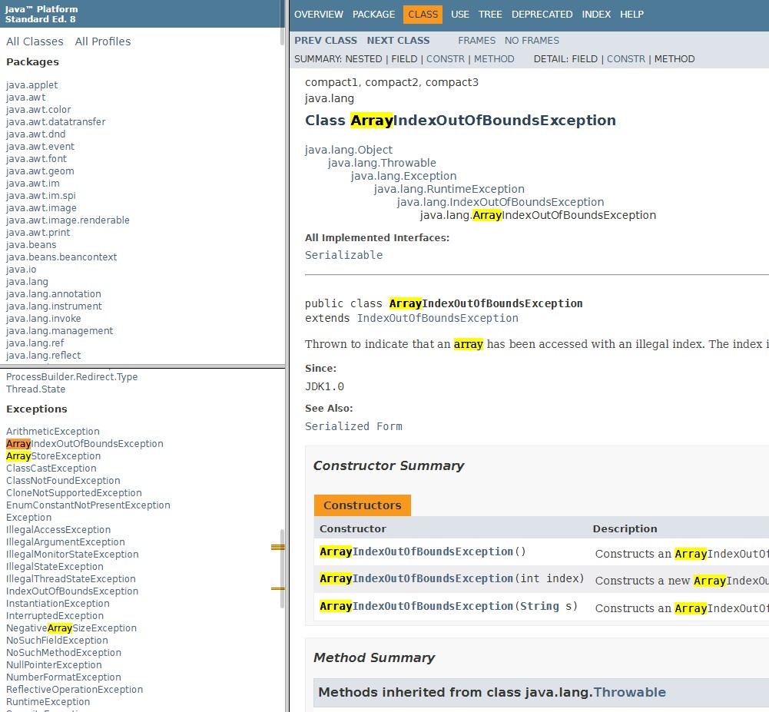Open java.awt.color package
The width and height of the screenshot is (769, 712).
(x=38, y=109)
